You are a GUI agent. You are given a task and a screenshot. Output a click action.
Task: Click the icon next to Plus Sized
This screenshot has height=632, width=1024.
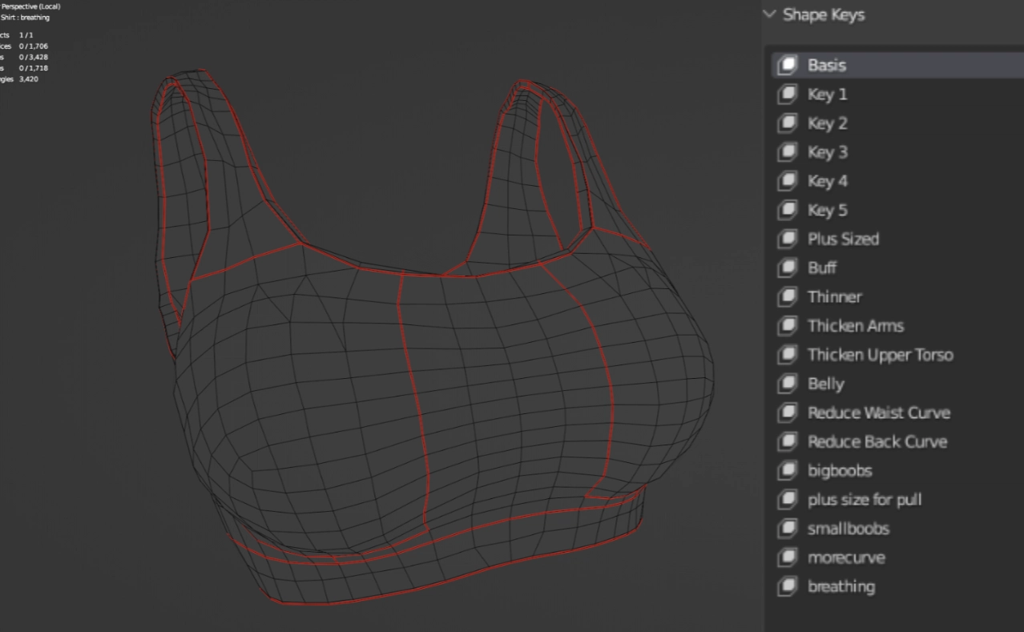788,239
